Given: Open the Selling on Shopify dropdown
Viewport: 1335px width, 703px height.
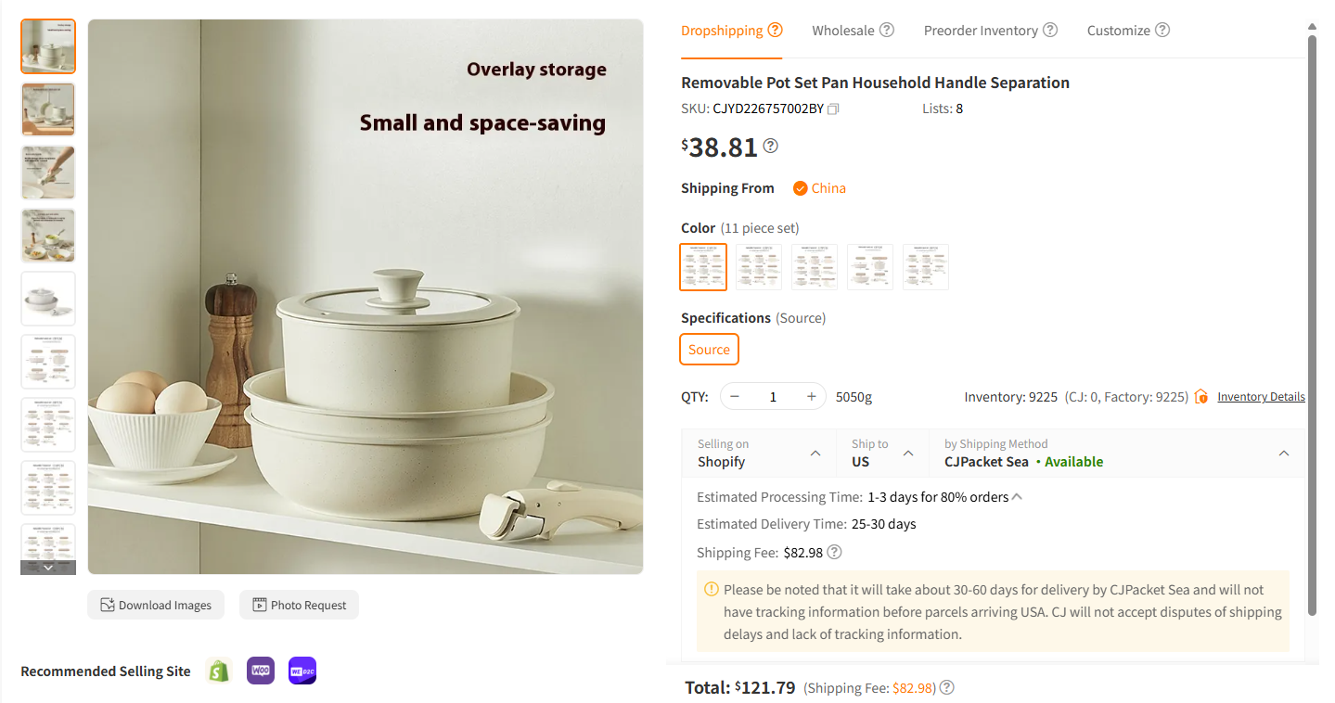Looking at the screenshot, I should coord(759,453).
